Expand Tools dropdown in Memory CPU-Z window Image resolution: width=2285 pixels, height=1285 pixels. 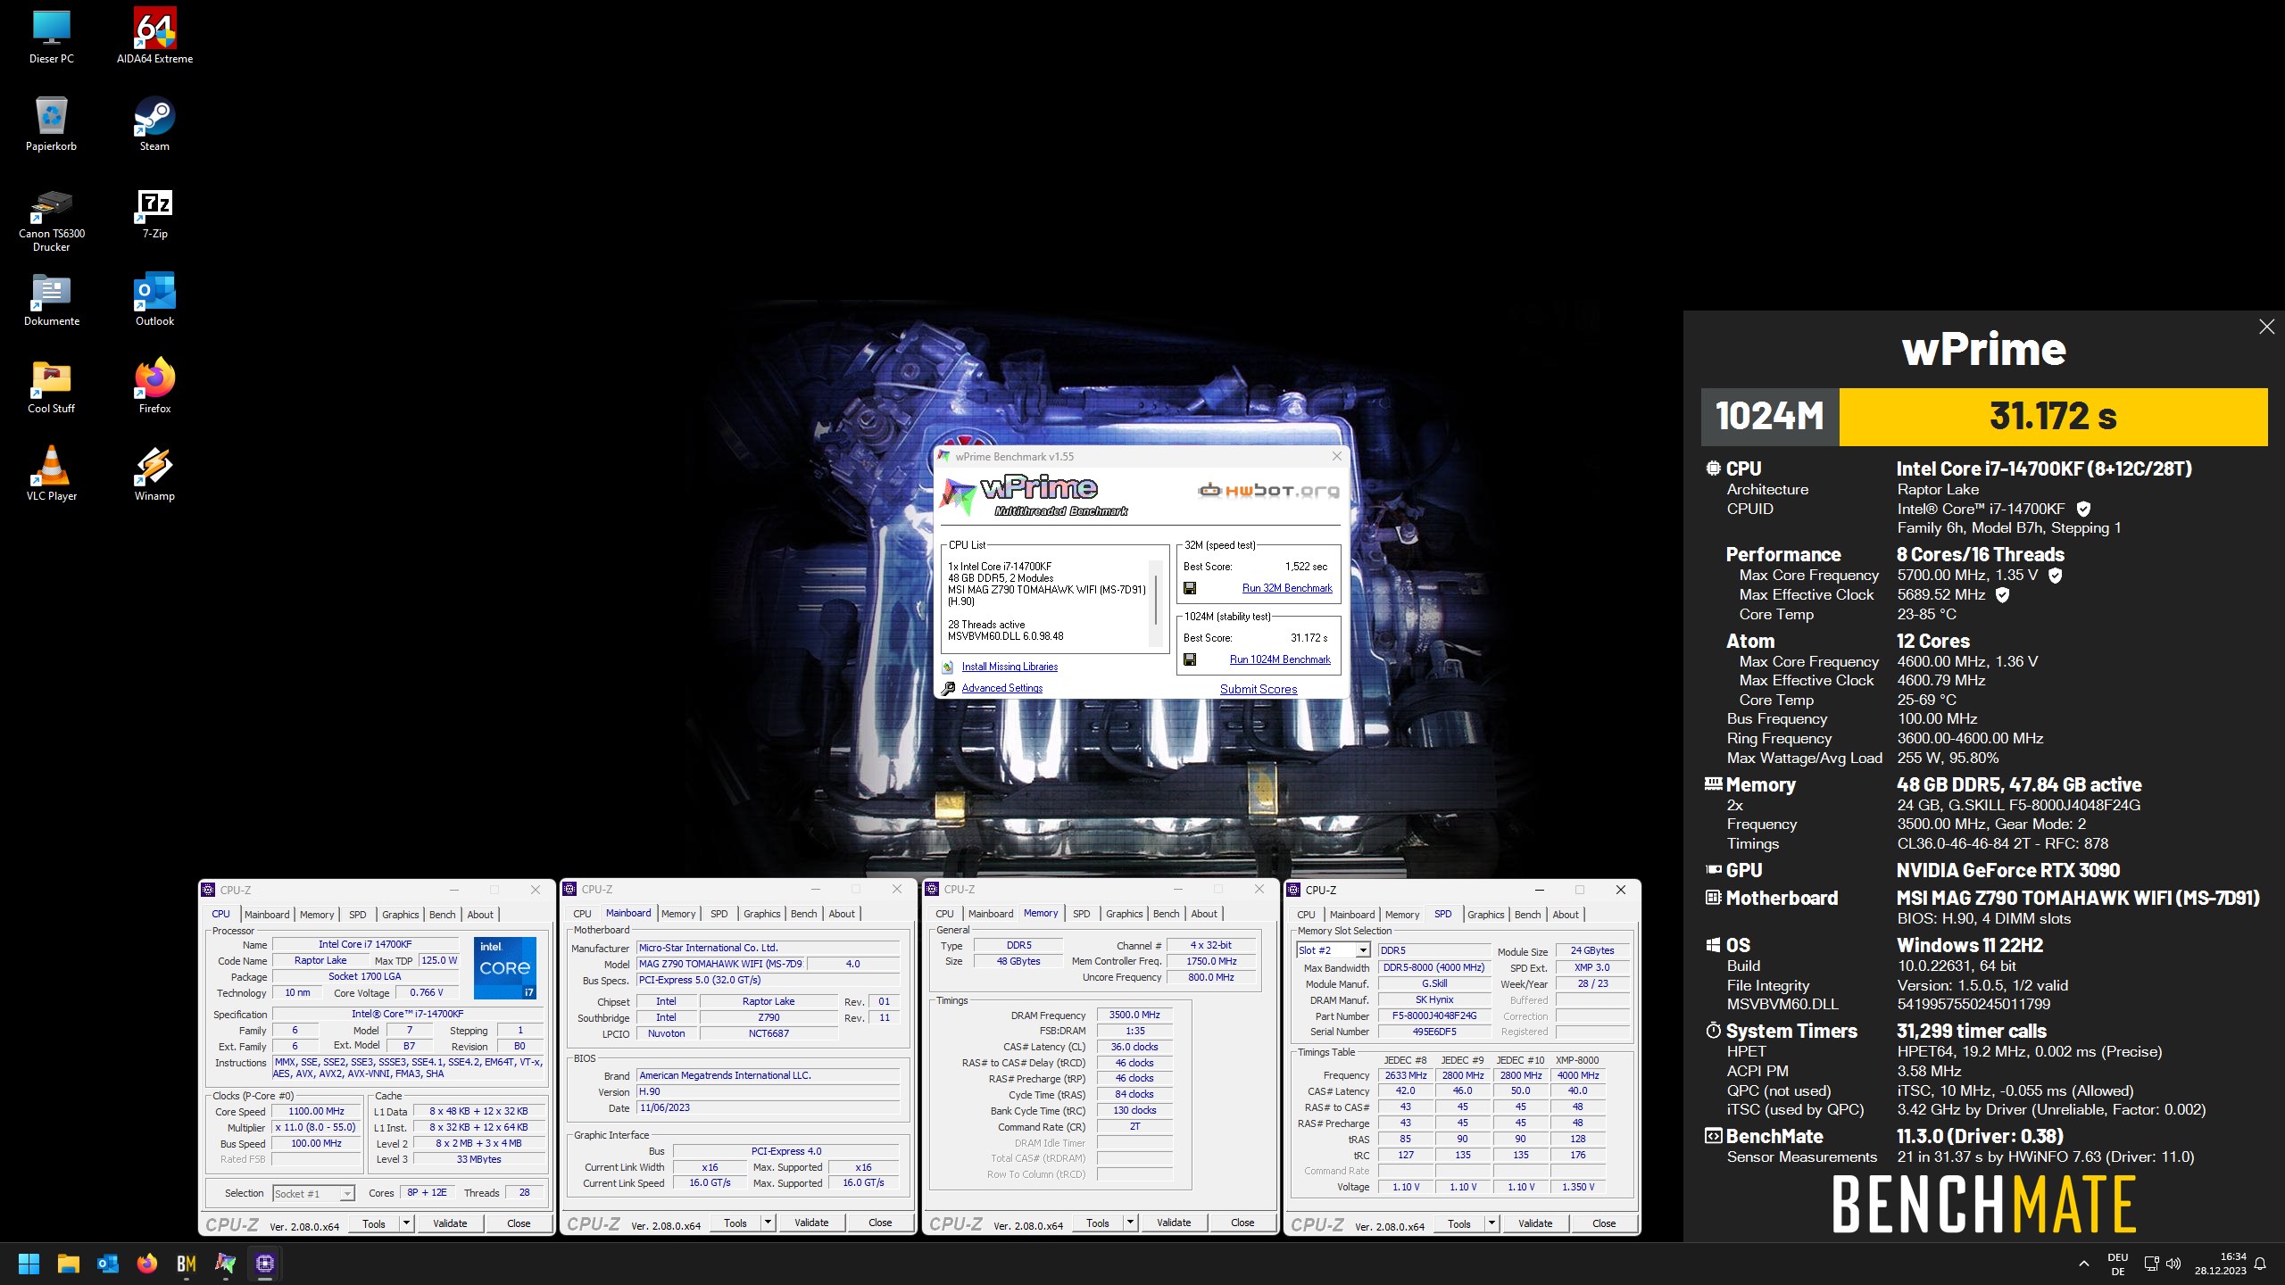[1130, 1223]
